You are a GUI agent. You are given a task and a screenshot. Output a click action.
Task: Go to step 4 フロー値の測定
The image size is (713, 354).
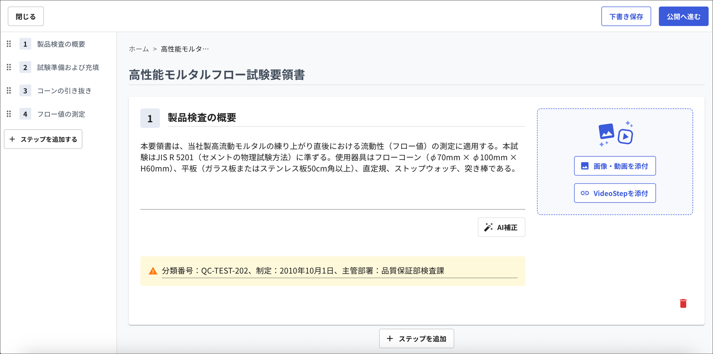[61, 114]
